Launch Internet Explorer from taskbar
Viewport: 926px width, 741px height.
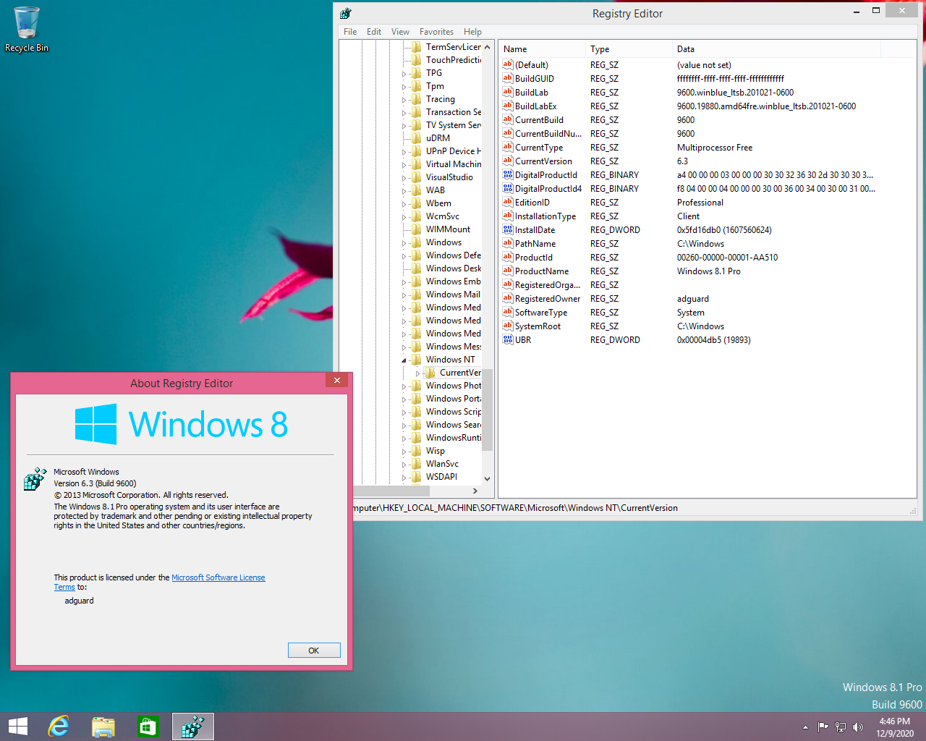click(59, 727)
